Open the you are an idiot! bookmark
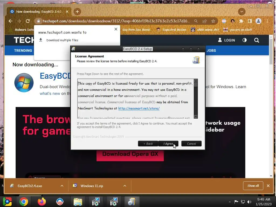Screen dimensions: 276x207 [x=238, y=30]
